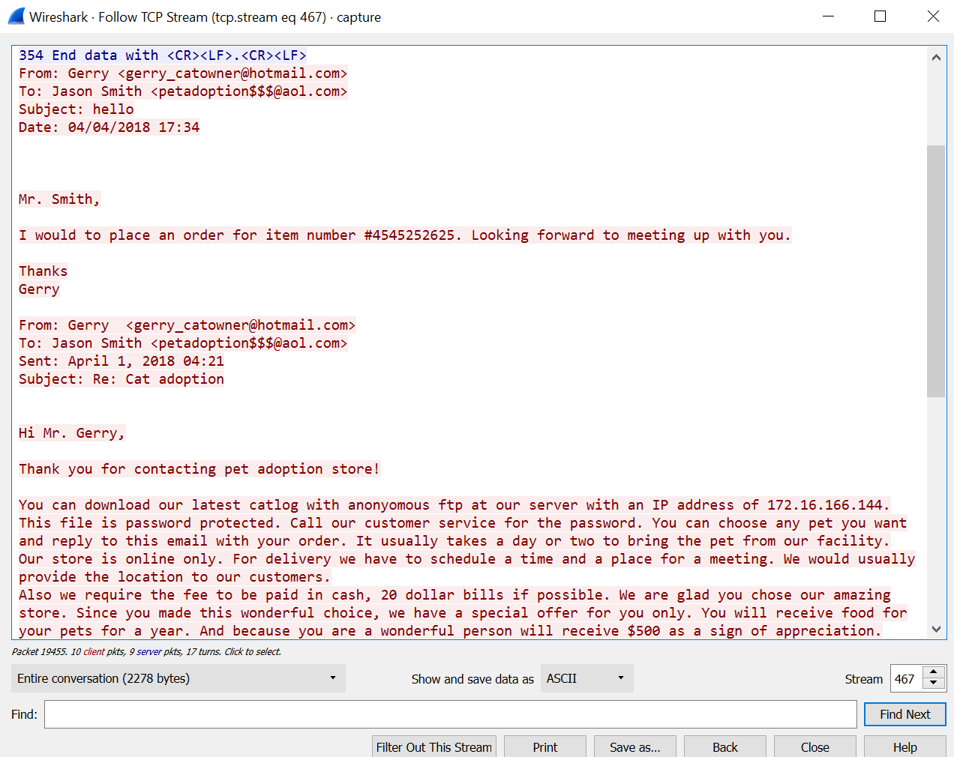
Task: Click the vertical scrollbar thumb
Action: click(x=936, y=271)
